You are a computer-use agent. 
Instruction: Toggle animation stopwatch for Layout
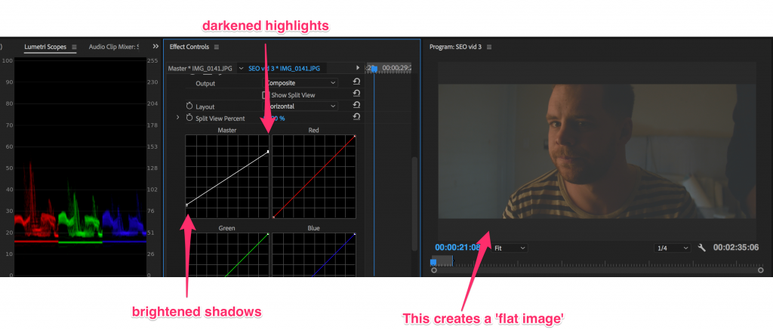pos(189,106)
